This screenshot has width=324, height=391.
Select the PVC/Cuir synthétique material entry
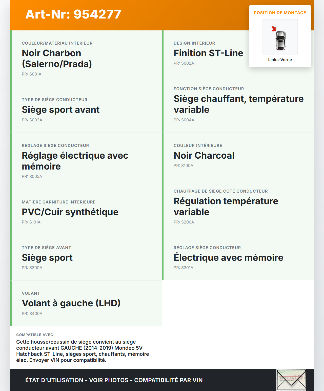click(x=70, y=212)
